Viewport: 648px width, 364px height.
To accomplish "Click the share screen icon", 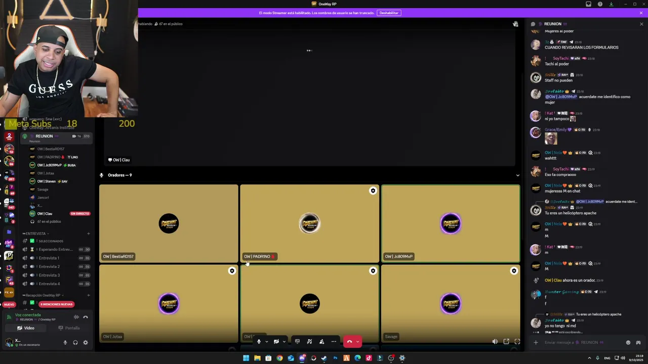I will (x=297, y=342).
